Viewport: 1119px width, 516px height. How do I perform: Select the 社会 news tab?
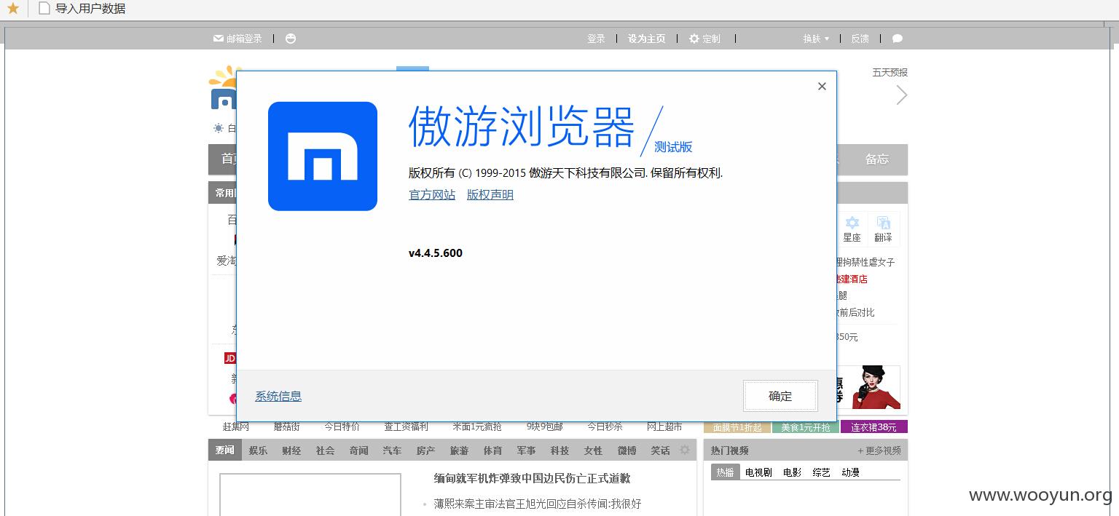pyautogui.click(x=325, y=450)
